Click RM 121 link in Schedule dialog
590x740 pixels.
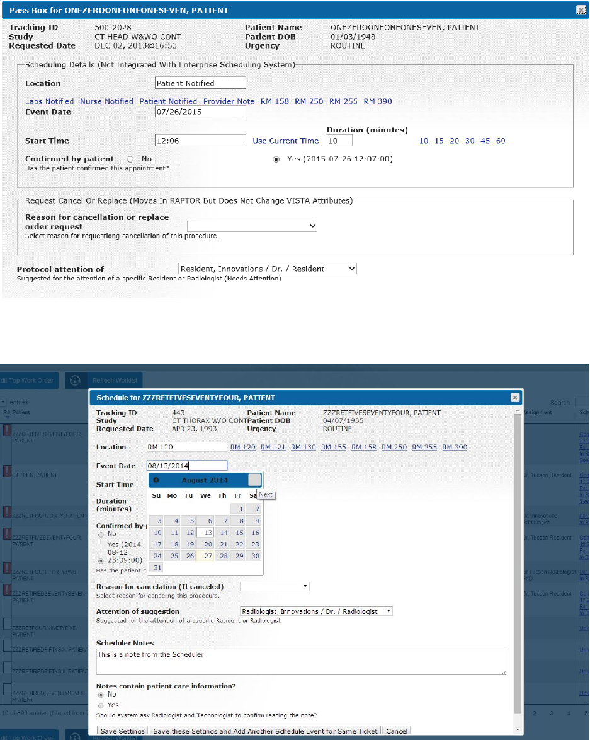(x=273, y=447)
